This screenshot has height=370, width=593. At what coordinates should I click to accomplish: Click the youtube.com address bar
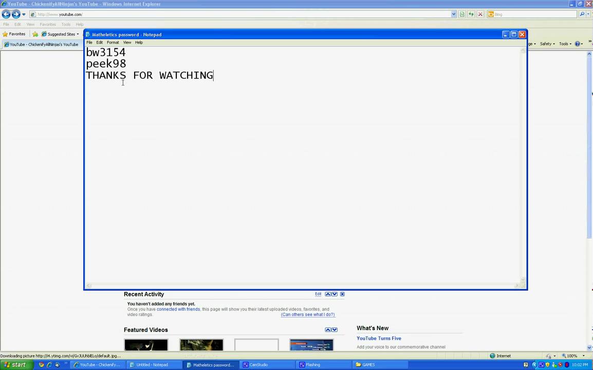[x=240, y=14]
